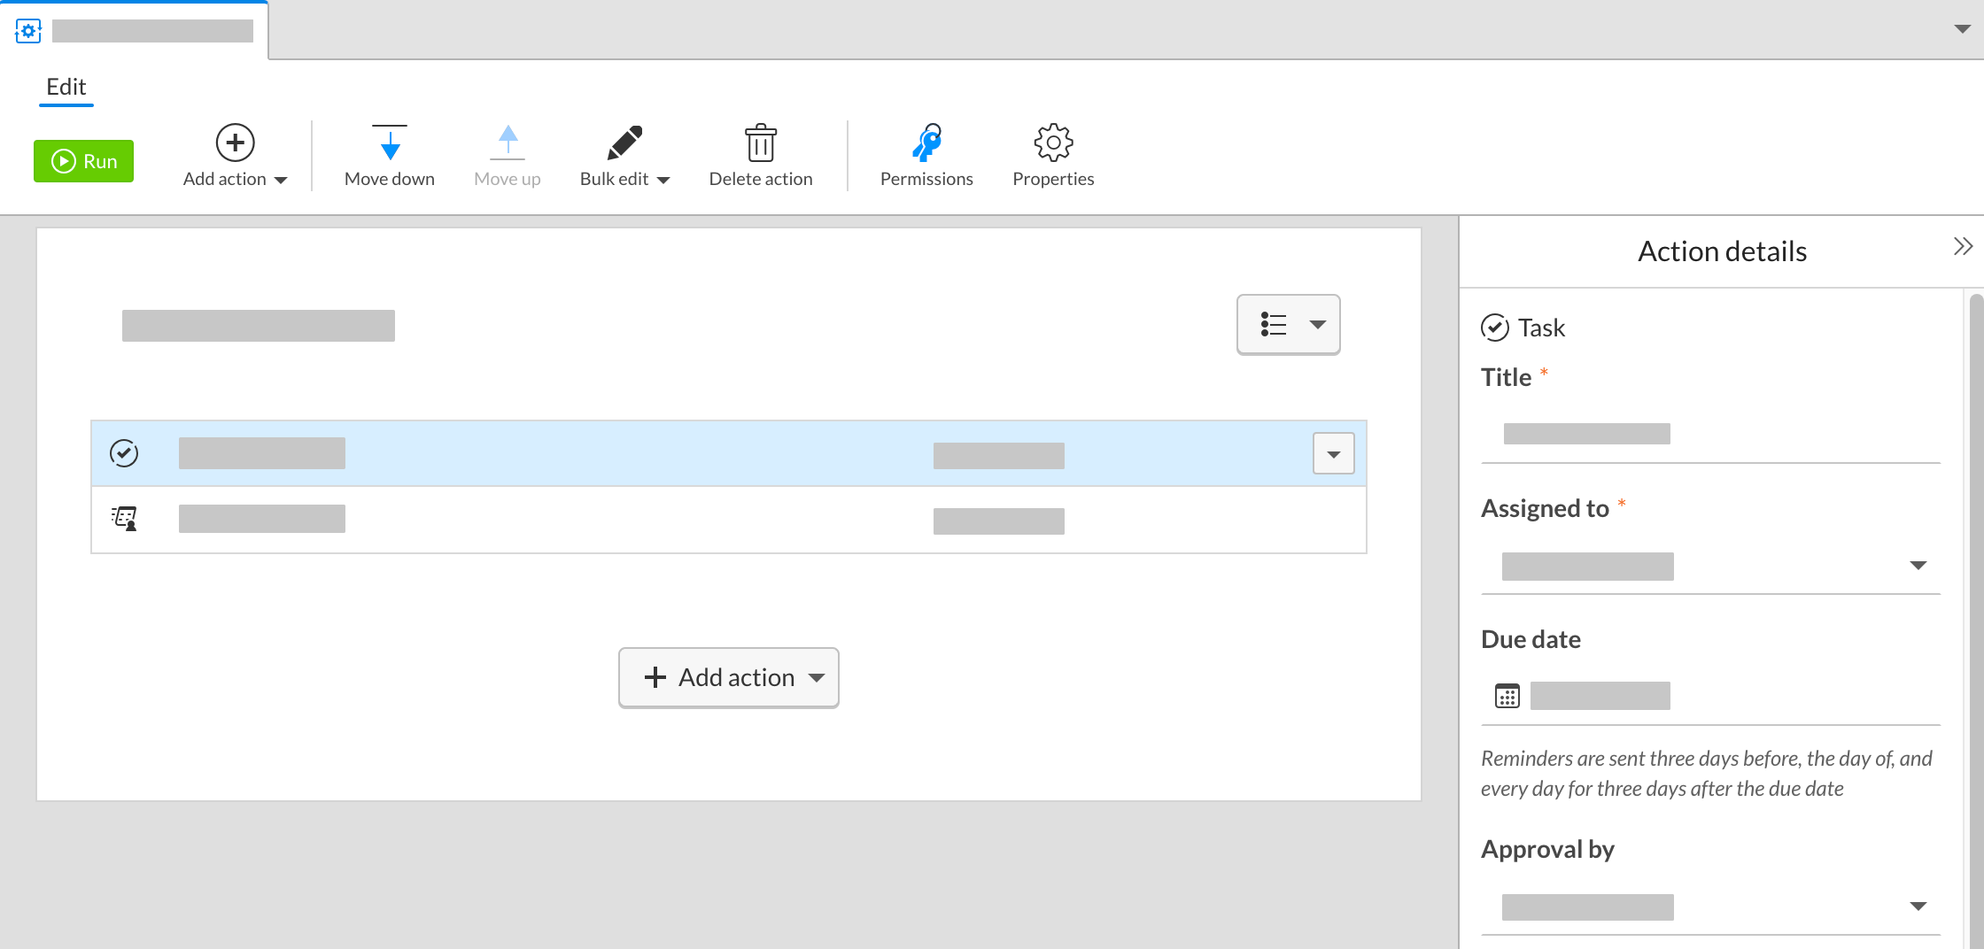Open the list view selector above the workflow
1984x949 pixels.
click(1288, 324)
